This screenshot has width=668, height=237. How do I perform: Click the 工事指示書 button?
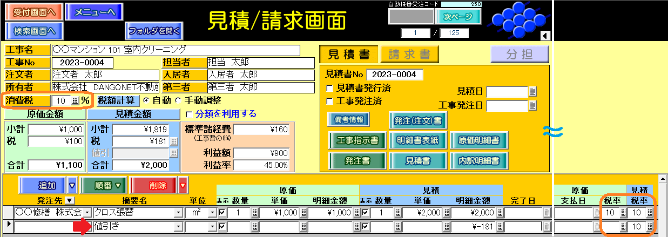[x=354, y=141]
